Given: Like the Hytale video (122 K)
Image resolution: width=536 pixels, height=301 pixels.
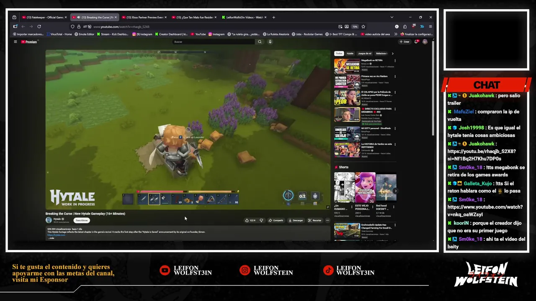Looking at the screenshot, I should (250, 220).
